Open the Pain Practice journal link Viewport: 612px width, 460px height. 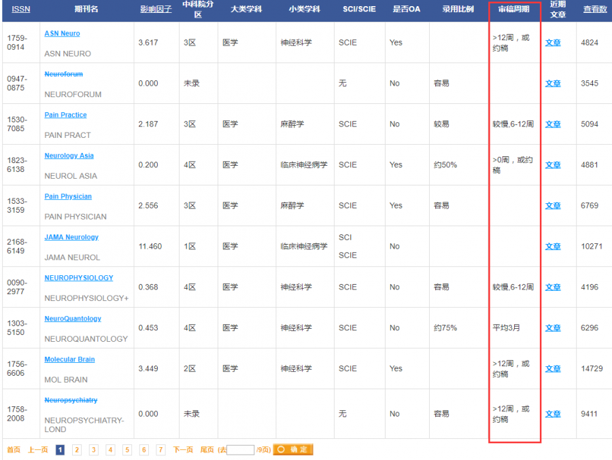point(65,115)
